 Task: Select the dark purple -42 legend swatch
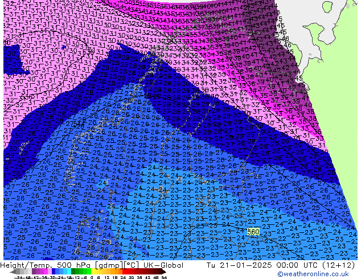tap(34, 272)
